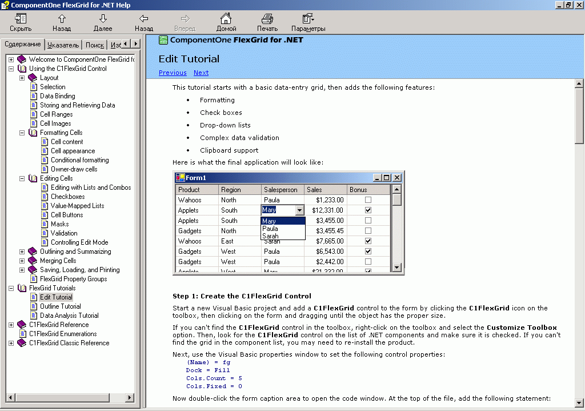This screenshot has width=585, height=411.
Task: Follow the Previous link
Action: pyautogui.click(x=173, y=73)
